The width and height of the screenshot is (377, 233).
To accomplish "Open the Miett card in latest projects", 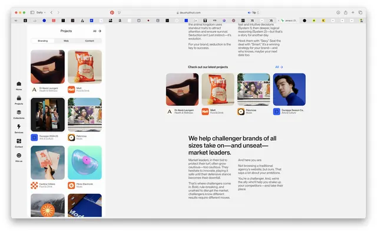I will coord(218,89).
